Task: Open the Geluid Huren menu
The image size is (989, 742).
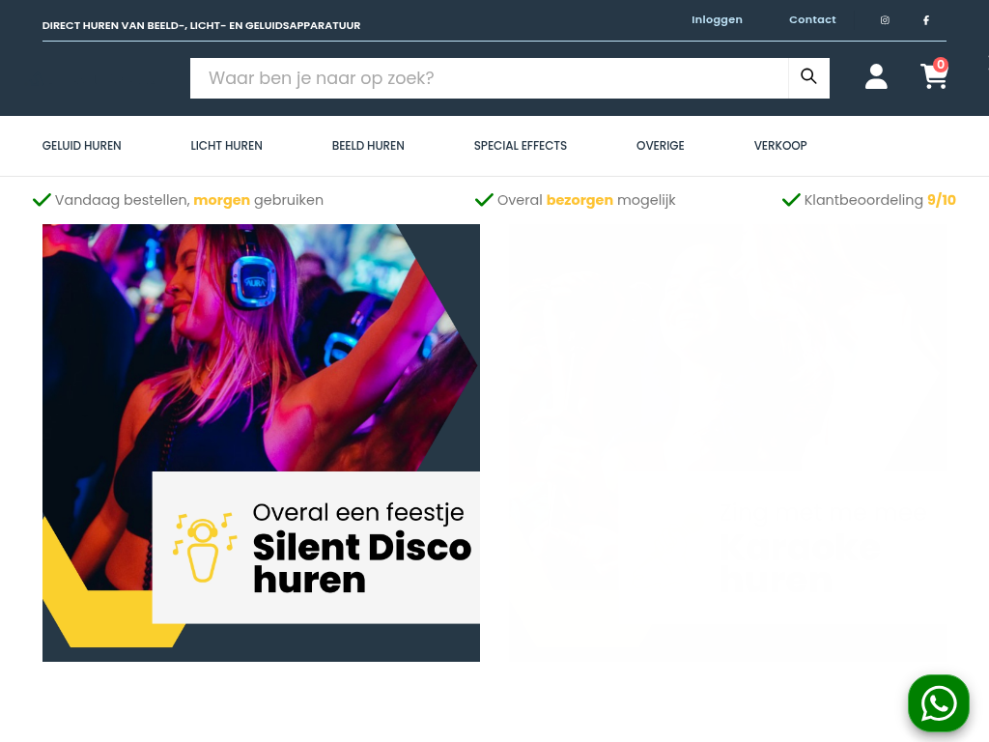Action: point(82,146)
